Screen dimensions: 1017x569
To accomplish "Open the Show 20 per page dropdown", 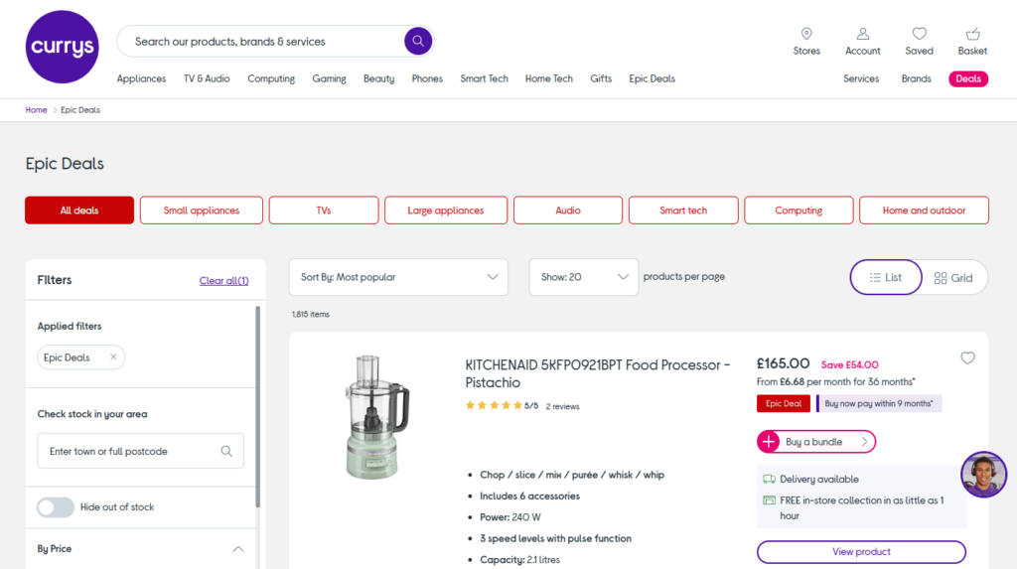I will 584,277.
